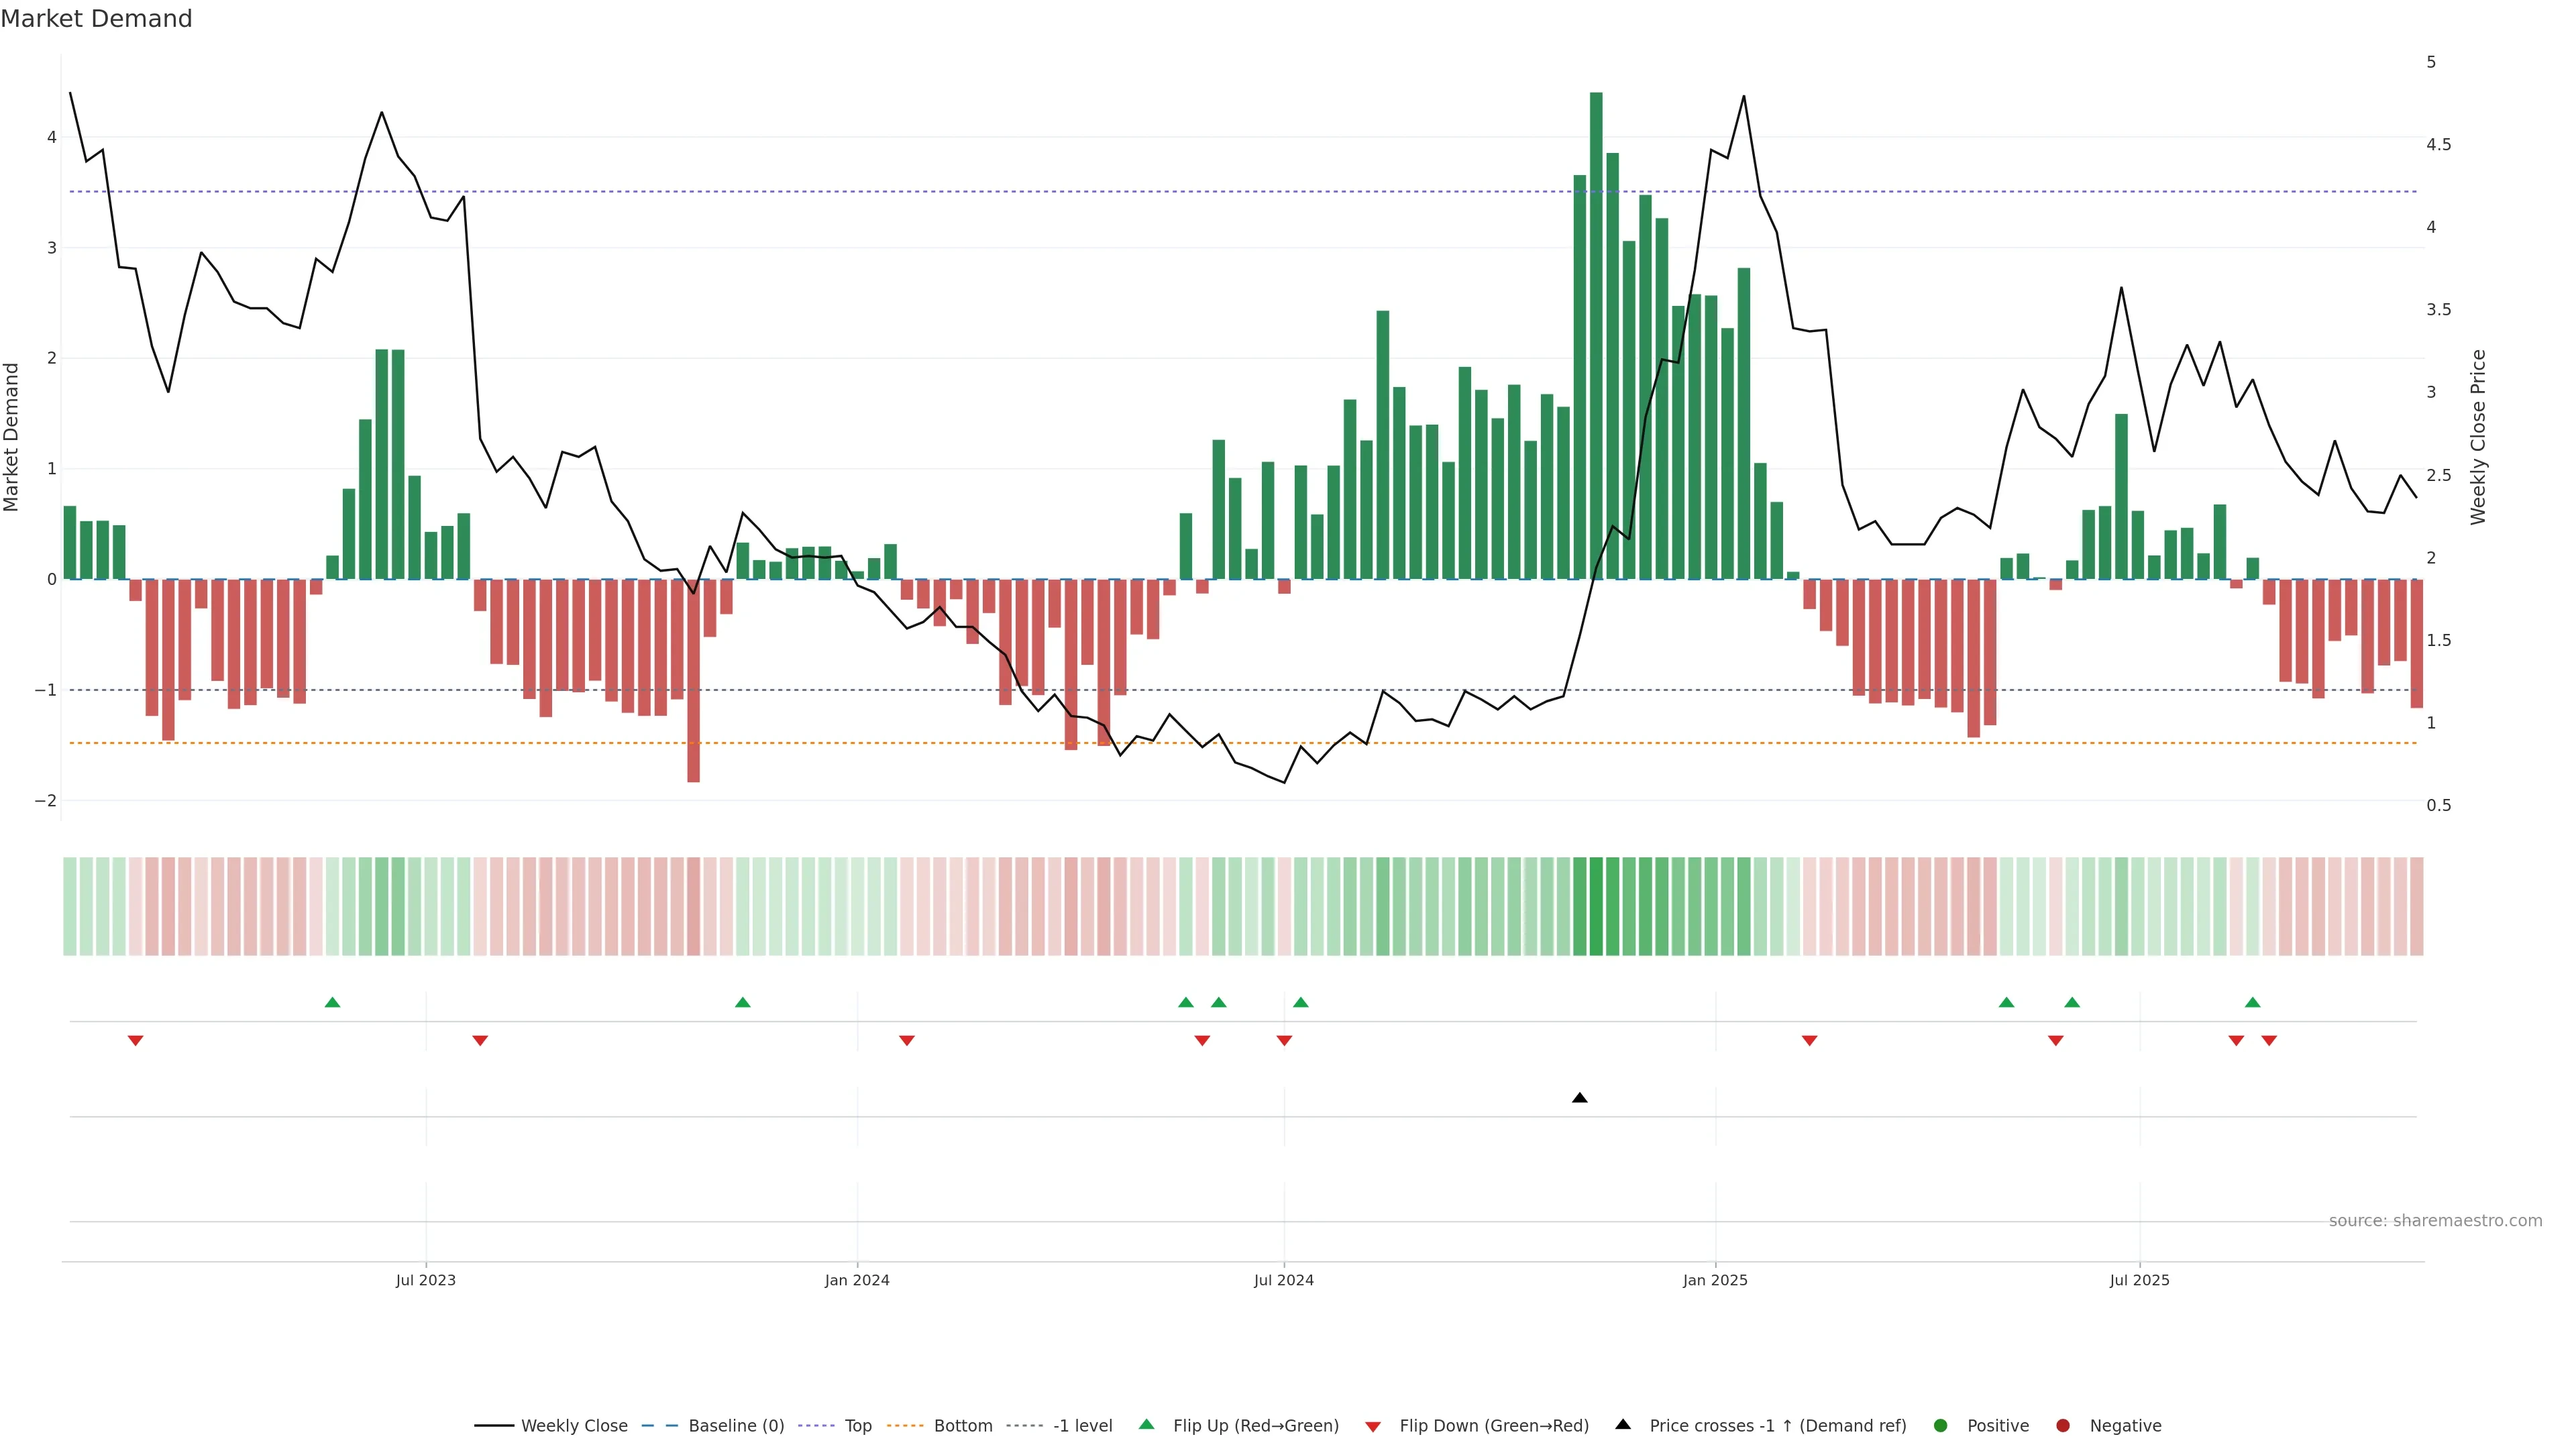Click the Market Demand chart title
2576x1449 pixels.
(x=96, y=19)
